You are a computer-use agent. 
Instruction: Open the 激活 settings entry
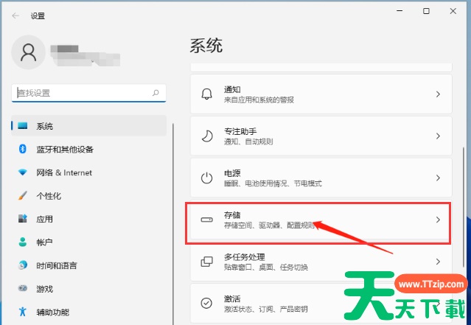[x=317, y=303]
